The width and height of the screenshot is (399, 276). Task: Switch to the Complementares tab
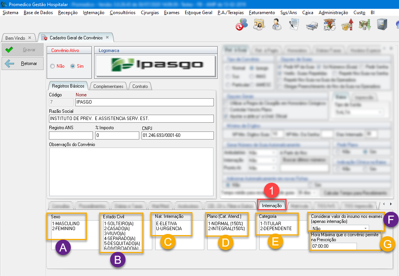click(x=108, y=86)
